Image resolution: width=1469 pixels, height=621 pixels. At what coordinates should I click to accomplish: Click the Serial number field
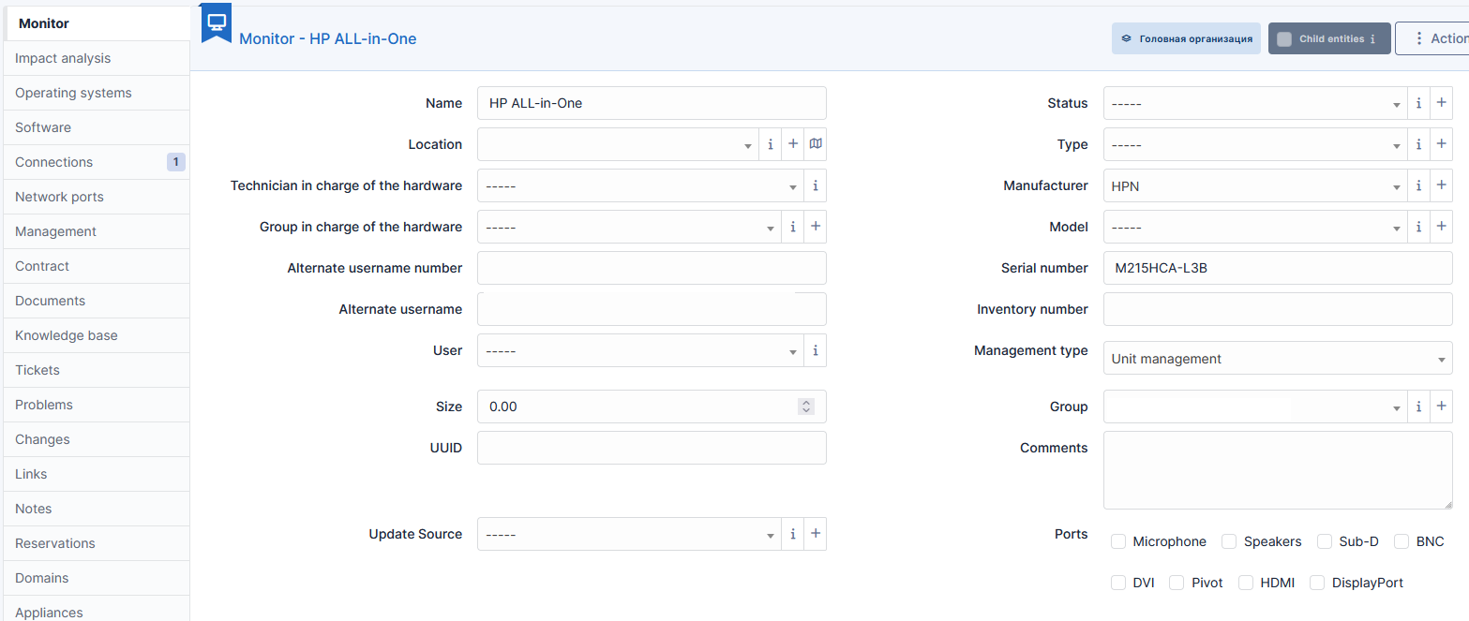1278,268
